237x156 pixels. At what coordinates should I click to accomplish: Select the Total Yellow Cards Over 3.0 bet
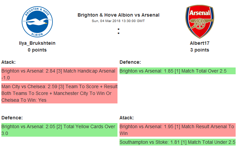point(59,130)
